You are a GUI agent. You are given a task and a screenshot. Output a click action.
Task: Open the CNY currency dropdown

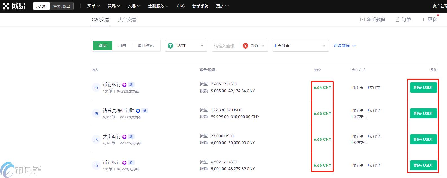[x=253, y=46]
